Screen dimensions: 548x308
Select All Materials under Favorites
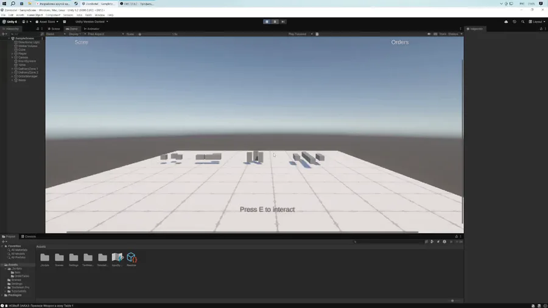[19, 250]
